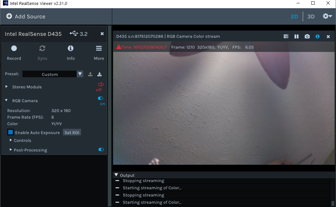Viewport: 336px width, 207px height.
Task: Click the More options icon
Action: pyautogui.click(x=99, y=48)
